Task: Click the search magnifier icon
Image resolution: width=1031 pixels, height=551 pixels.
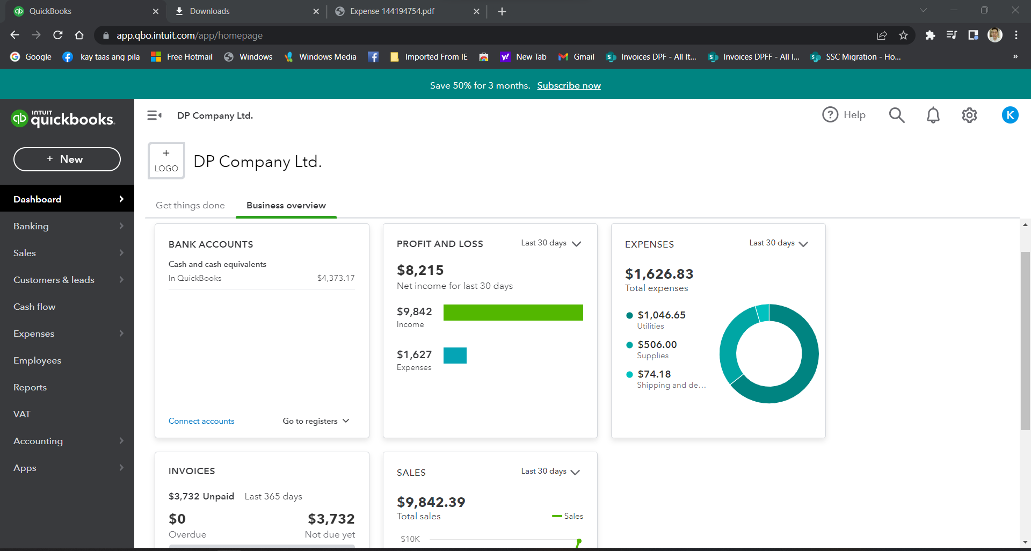Action: pos(896,115)
